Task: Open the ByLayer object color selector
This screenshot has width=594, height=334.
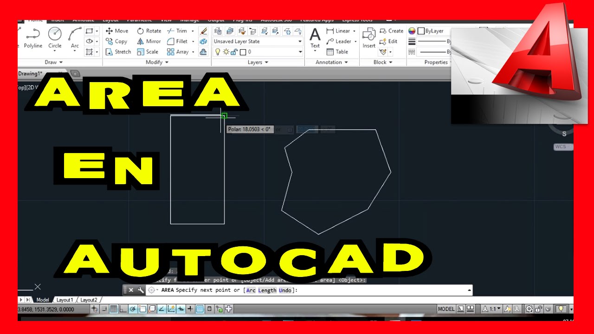Action: [x=434, y=31]
